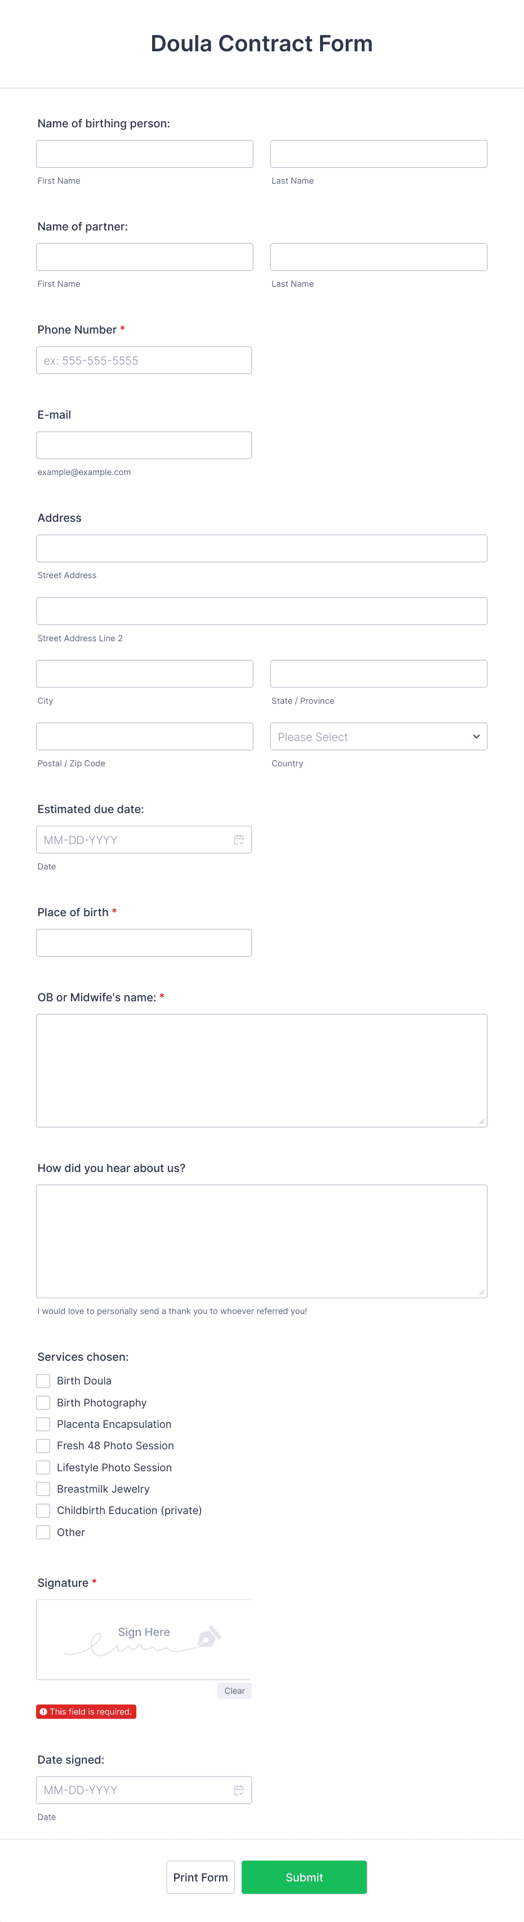Click the pen icon in signature pad

click(x=208, y=1637)
